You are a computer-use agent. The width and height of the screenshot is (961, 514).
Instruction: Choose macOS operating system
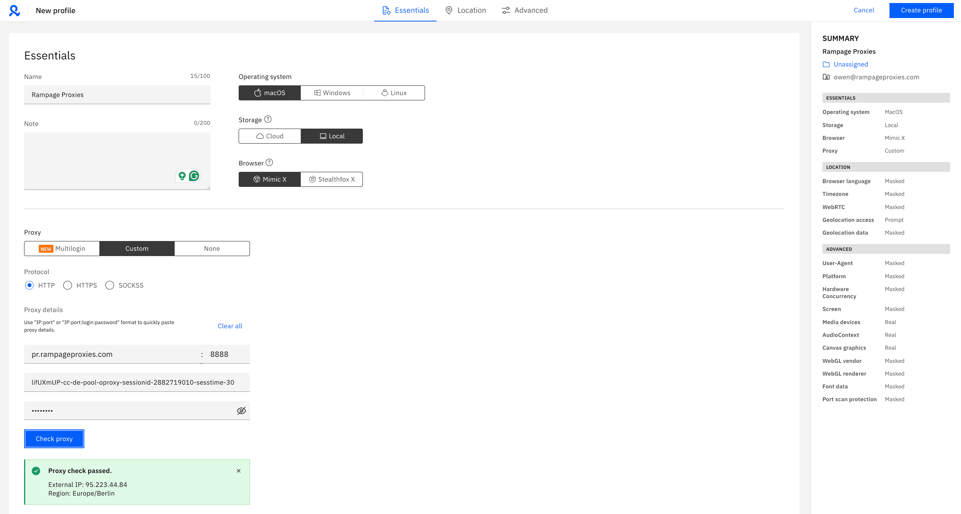[x=270, y=93]
